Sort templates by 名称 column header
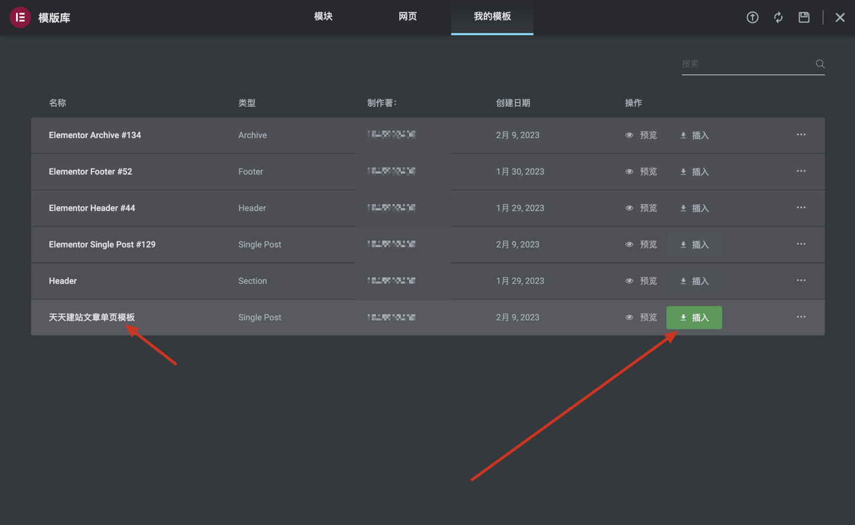Image resolution: width=855 pixels, height=525 pixels. 58,103
